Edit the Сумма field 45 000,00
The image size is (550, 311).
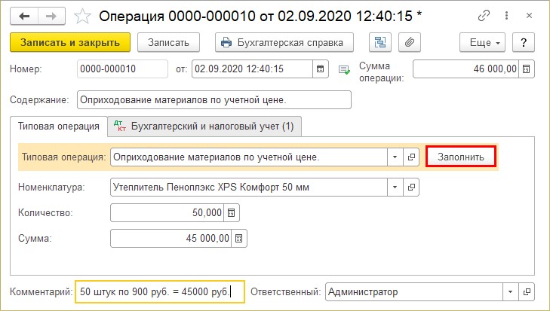coord(171,239)
